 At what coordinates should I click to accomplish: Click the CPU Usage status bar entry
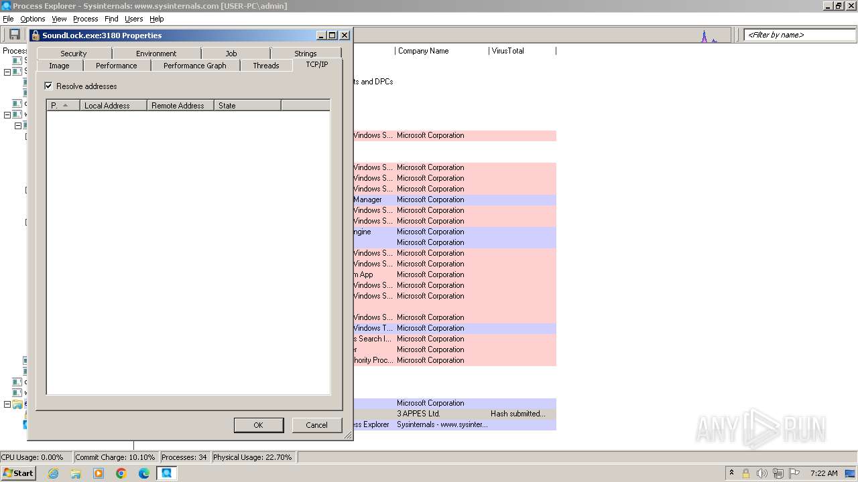[x=36, y=457]
